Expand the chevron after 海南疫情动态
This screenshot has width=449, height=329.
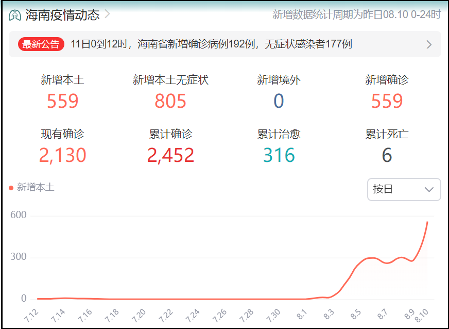108,14
